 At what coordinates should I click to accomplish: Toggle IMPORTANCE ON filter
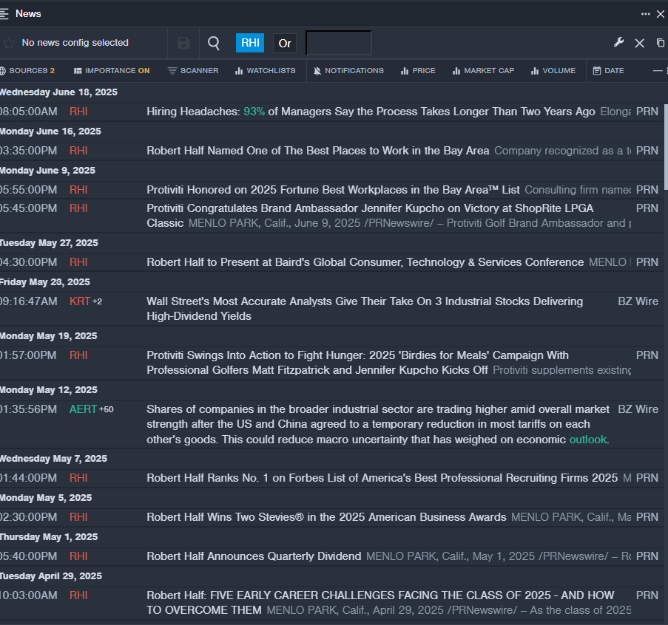click(112, 71)
